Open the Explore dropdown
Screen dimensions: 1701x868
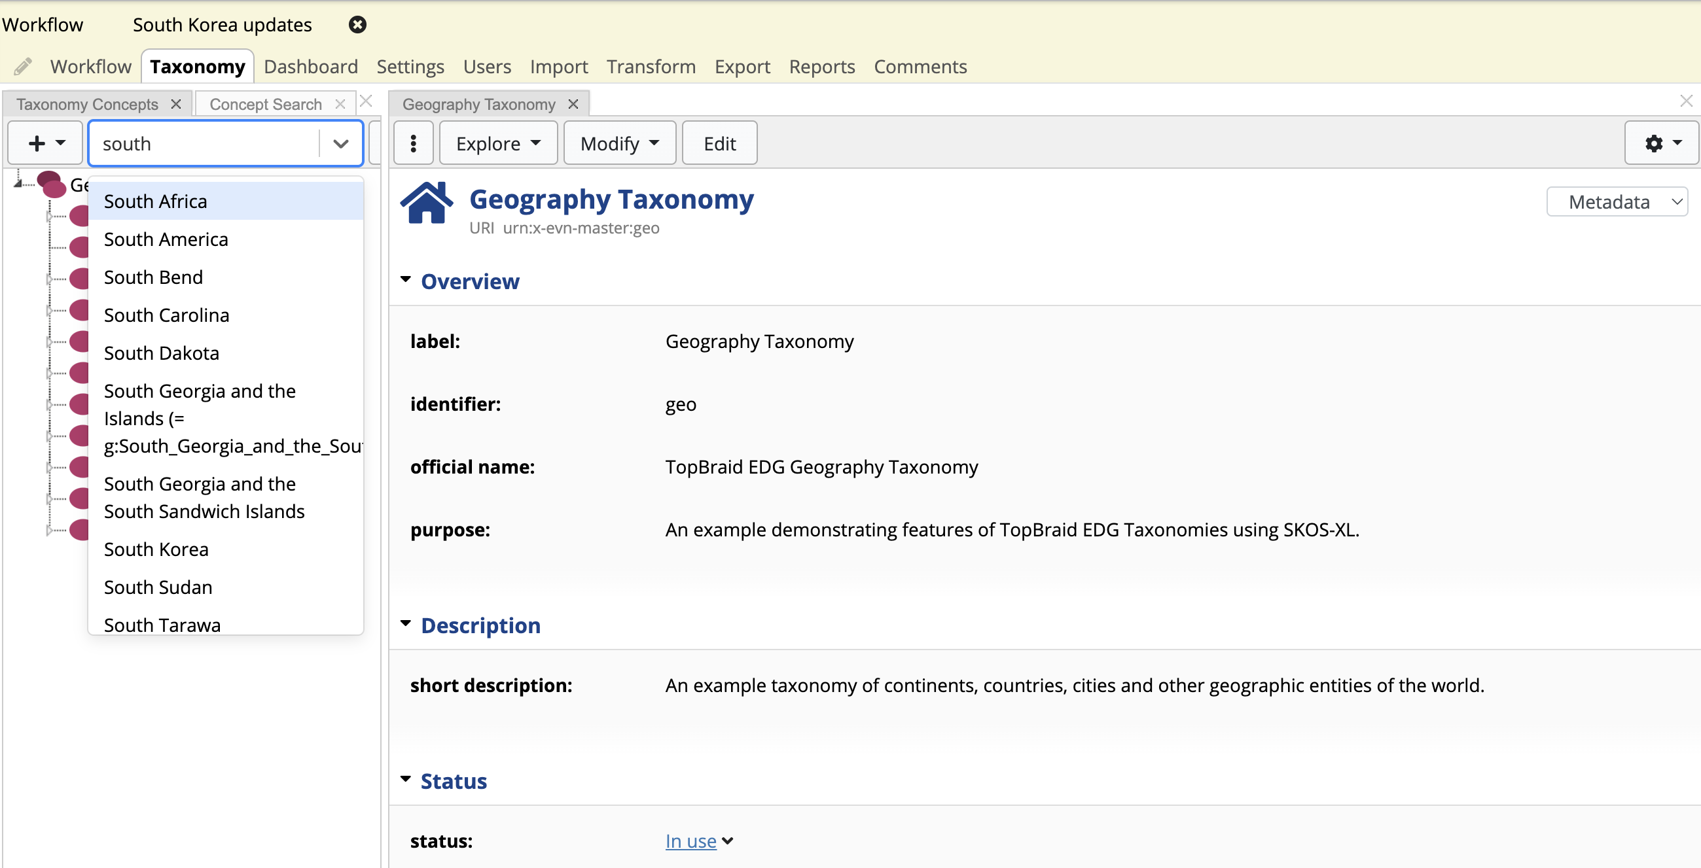(x=498, y=143)
